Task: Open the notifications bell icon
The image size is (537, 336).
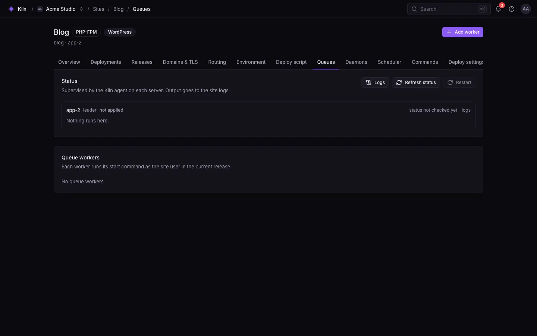Action: point(498,9)
